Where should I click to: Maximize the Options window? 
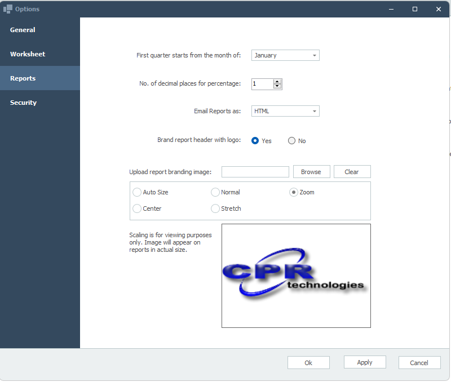point(415,9)
